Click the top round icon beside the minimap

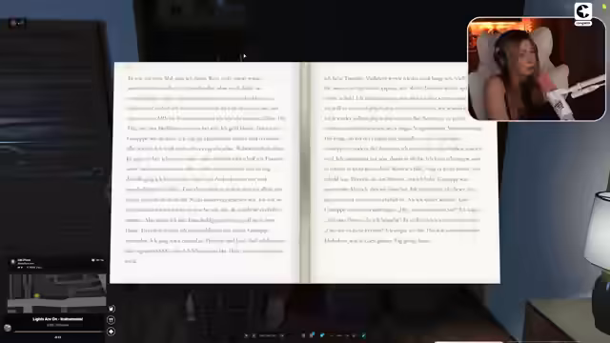pos(112,309)
